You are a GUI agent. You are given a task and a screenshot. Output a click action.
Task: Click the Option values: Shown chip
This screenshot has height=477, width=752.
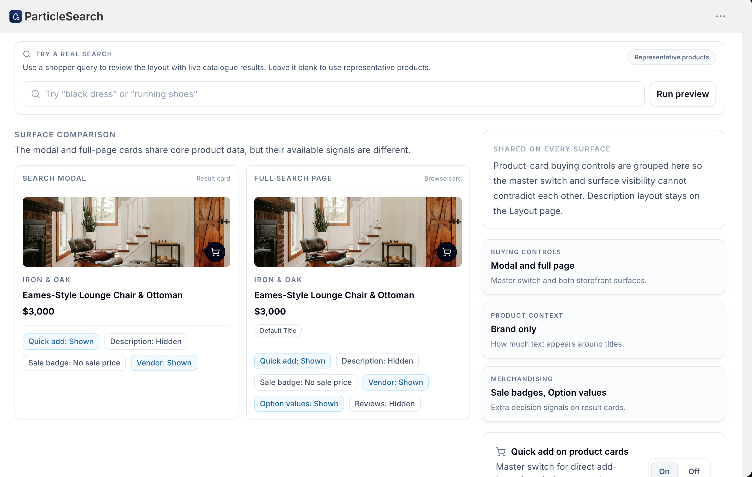(x=299, y=404)
